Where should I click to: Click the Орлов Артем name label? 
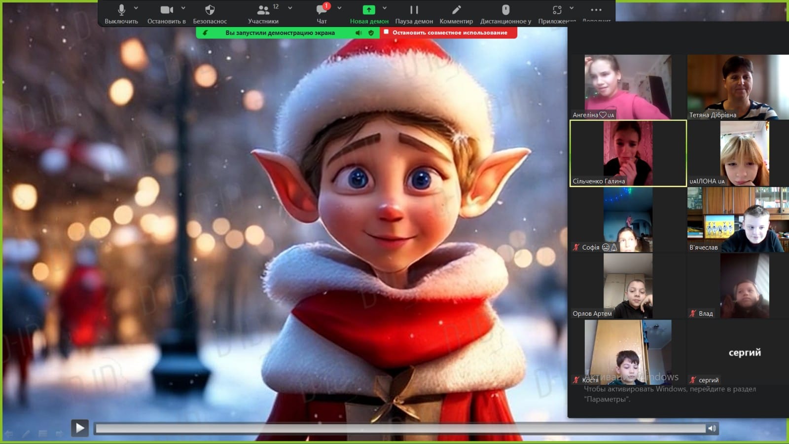pyautogui.click(x=592, y=313)
